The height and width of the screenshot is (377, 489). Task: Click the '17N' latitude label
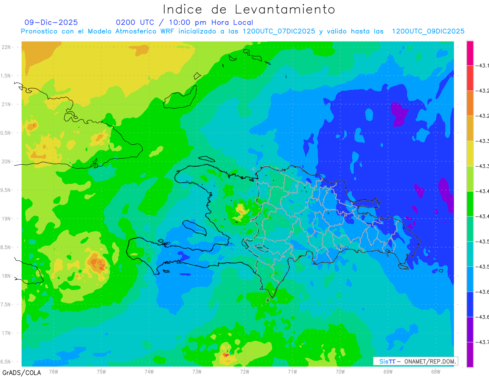(6, 333)
